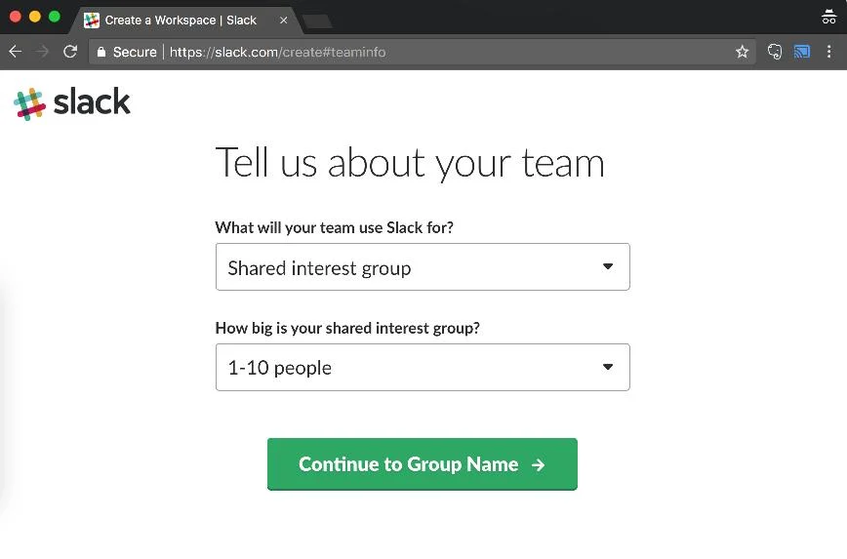Click the arrow of the group-size dropdown
Image resolution: width=847 pixels, height=559 pixels.
(608, 367)
